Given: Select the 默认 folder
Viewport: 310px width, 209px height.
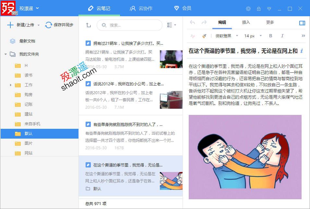Looking at the screenshot, I should [x=40, y=134].
